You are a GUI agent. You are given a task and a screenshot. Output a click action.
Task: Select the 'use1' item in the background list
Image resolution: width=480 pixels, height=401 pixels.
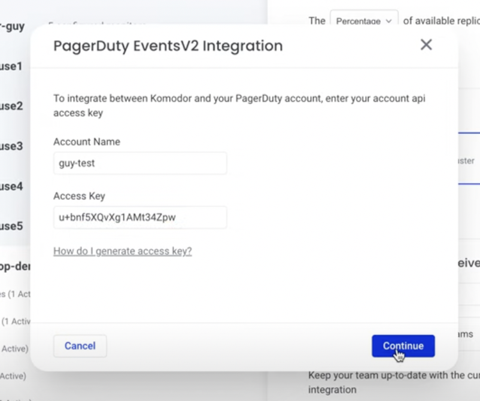click(x=11, y=66)
